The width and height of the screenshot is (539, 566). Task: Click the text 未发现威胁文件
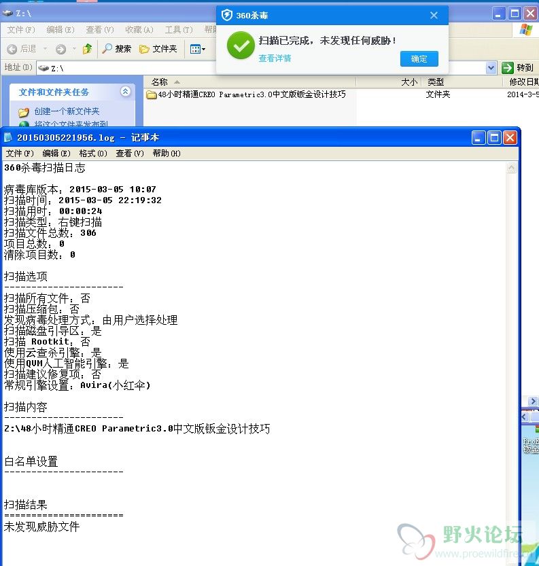41,527
